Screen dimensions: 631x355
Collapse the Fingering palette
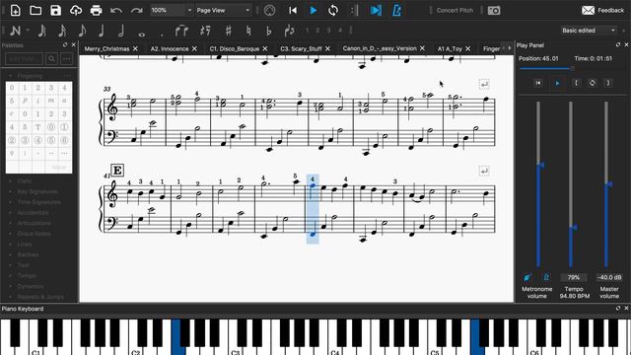(x=11, y=76)
